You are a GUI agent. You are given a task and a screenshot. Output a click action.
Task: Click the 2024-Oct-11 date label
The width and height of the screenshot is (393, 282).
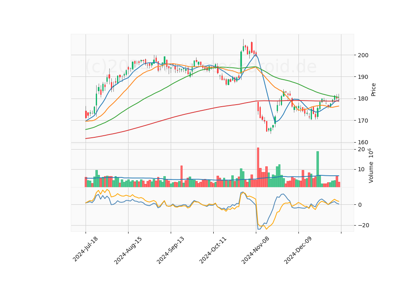pos(213,250)
